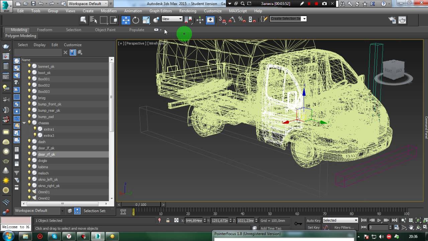Open the Selected key filter dropdown
428x241 pixels.
[340, 220]
